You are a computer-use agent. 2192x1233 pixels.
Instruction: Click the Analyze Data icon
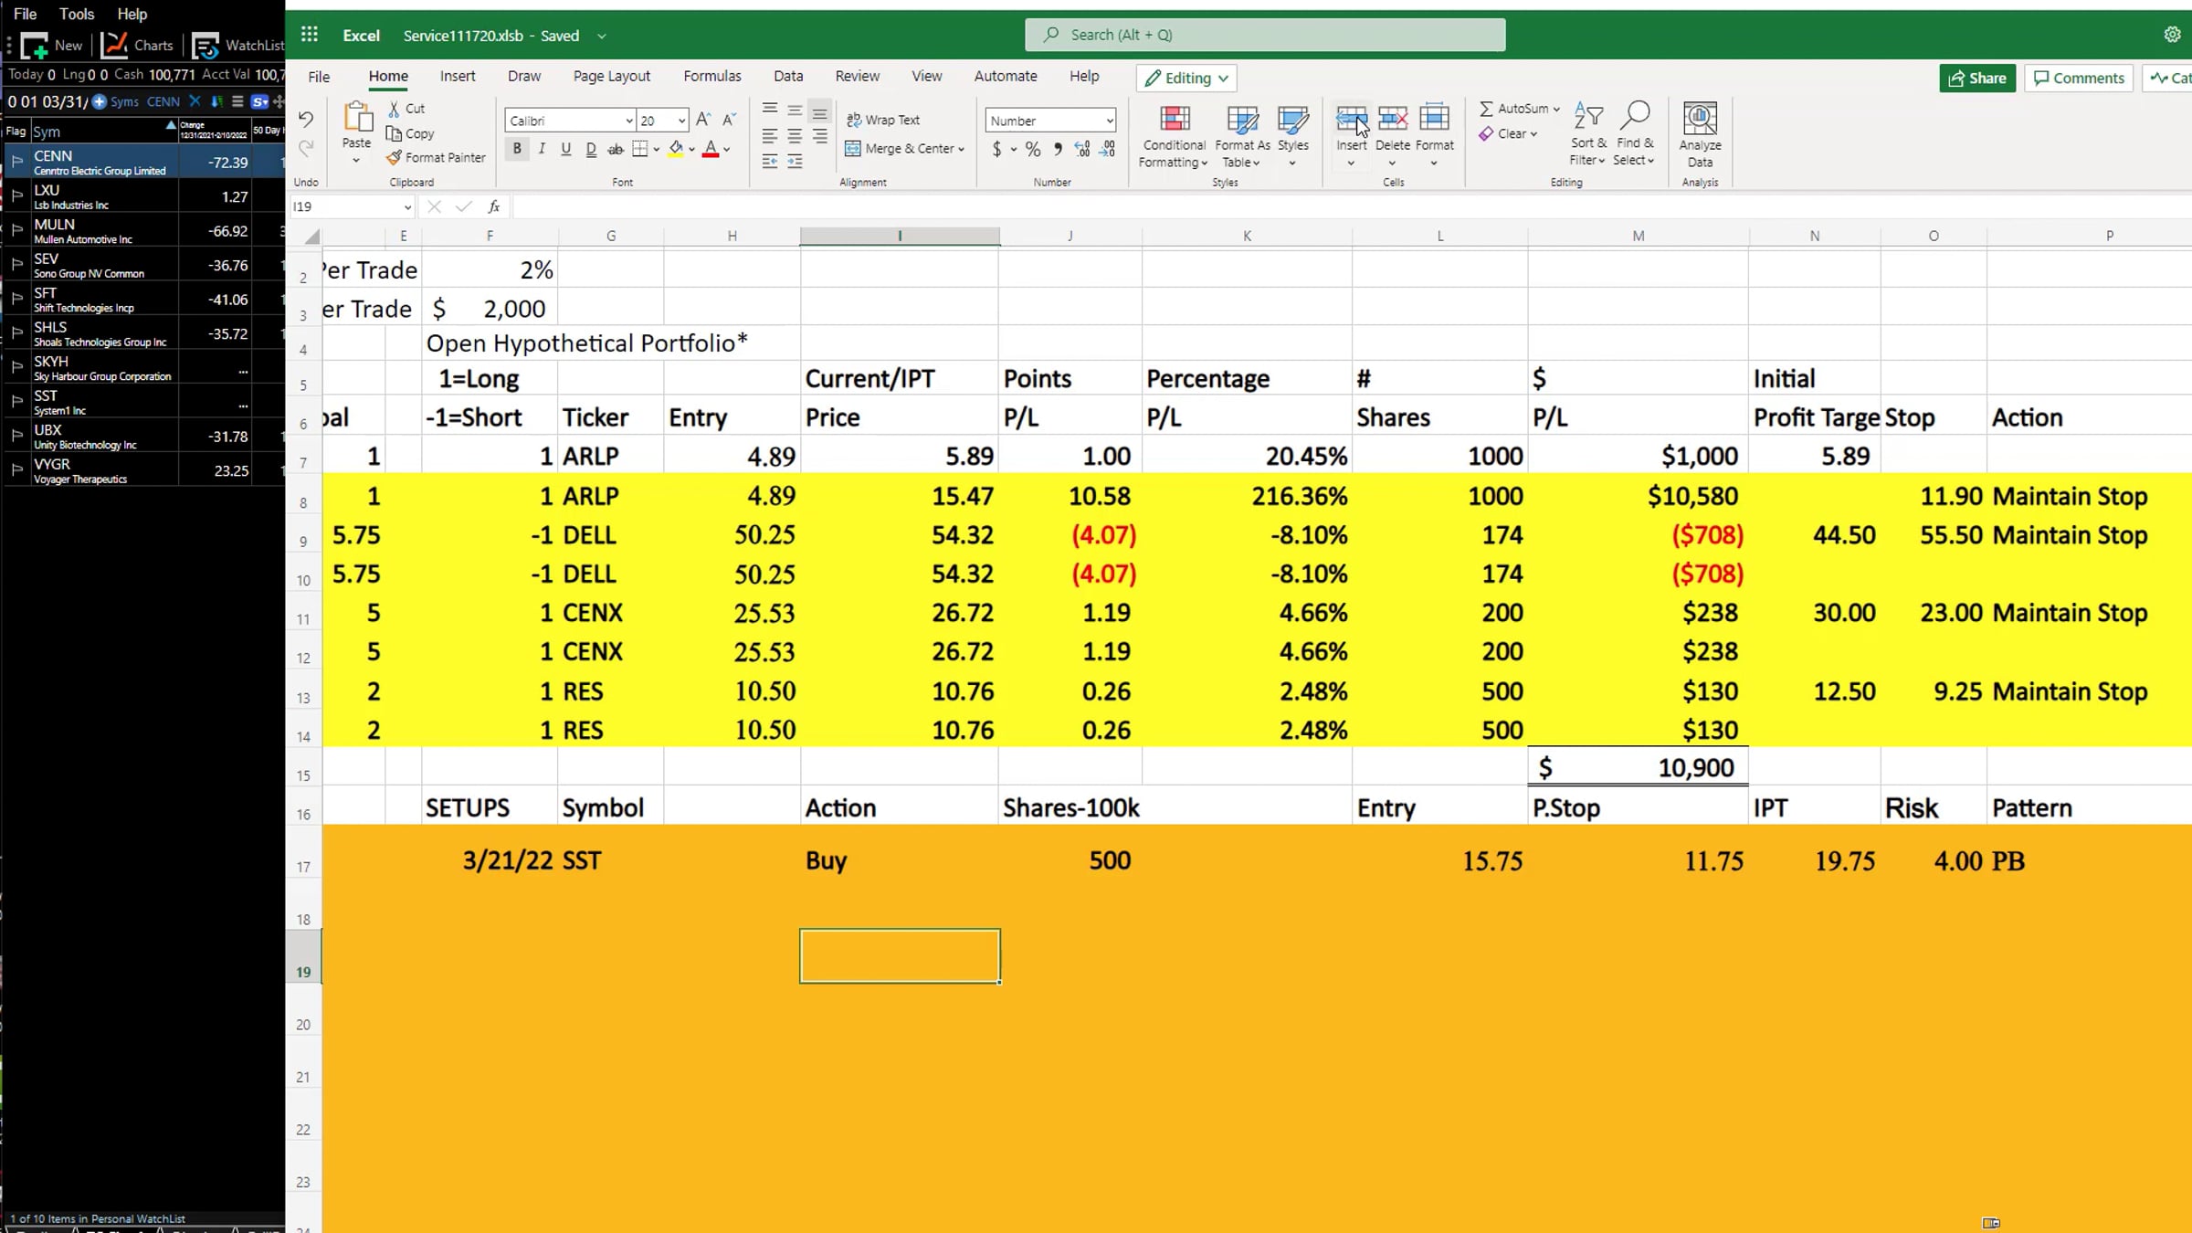pos(1700,119)
